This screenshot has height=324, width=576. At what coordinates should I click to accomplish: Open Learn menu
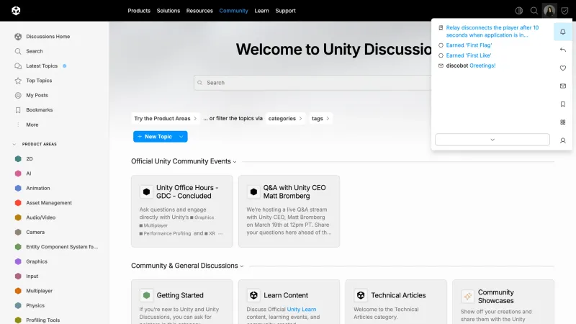pyautogui.click(x=261, y=11)
